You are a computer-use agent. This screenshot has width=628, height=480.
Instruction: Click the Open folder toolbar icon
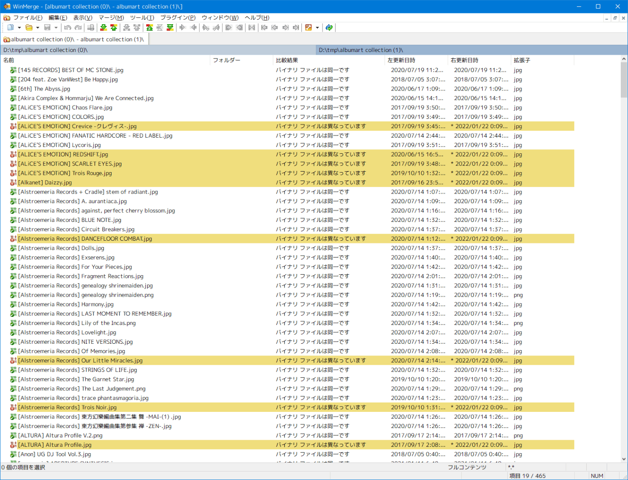pos(29,27)
